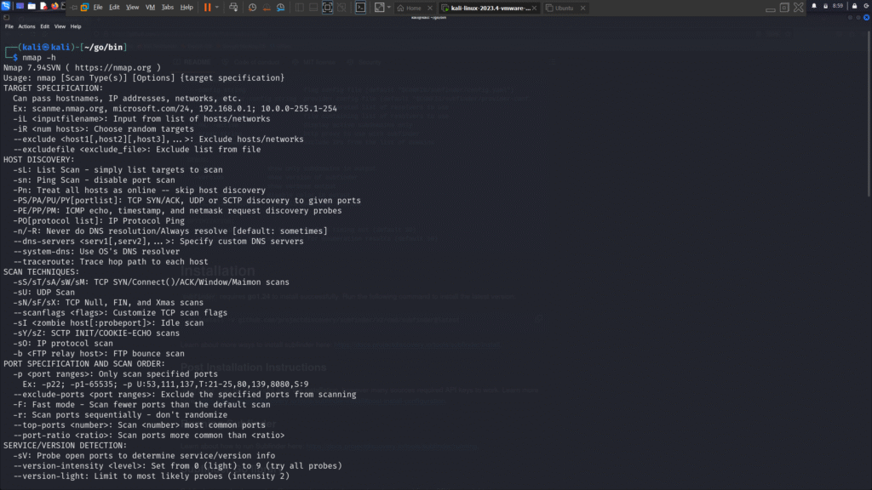
Task: Expand the stretch display dropdown arrow
Action: point(388,8)
